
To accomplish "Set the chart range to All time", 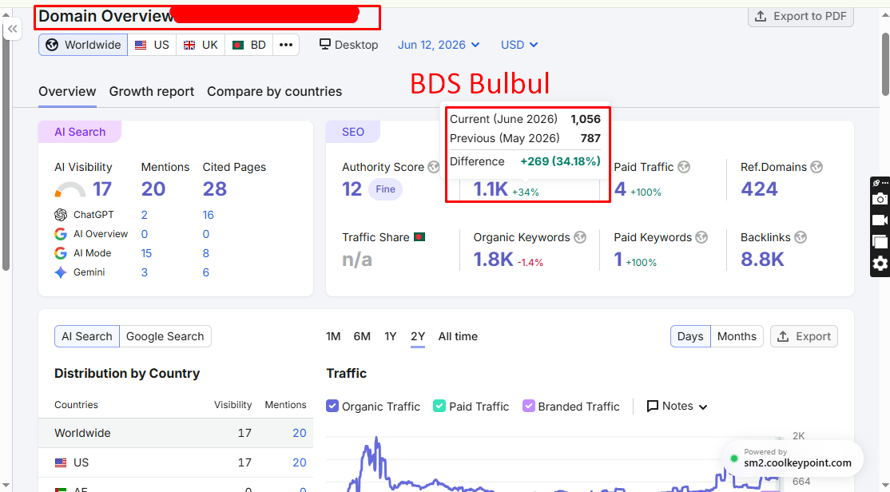I will [458, 336].
